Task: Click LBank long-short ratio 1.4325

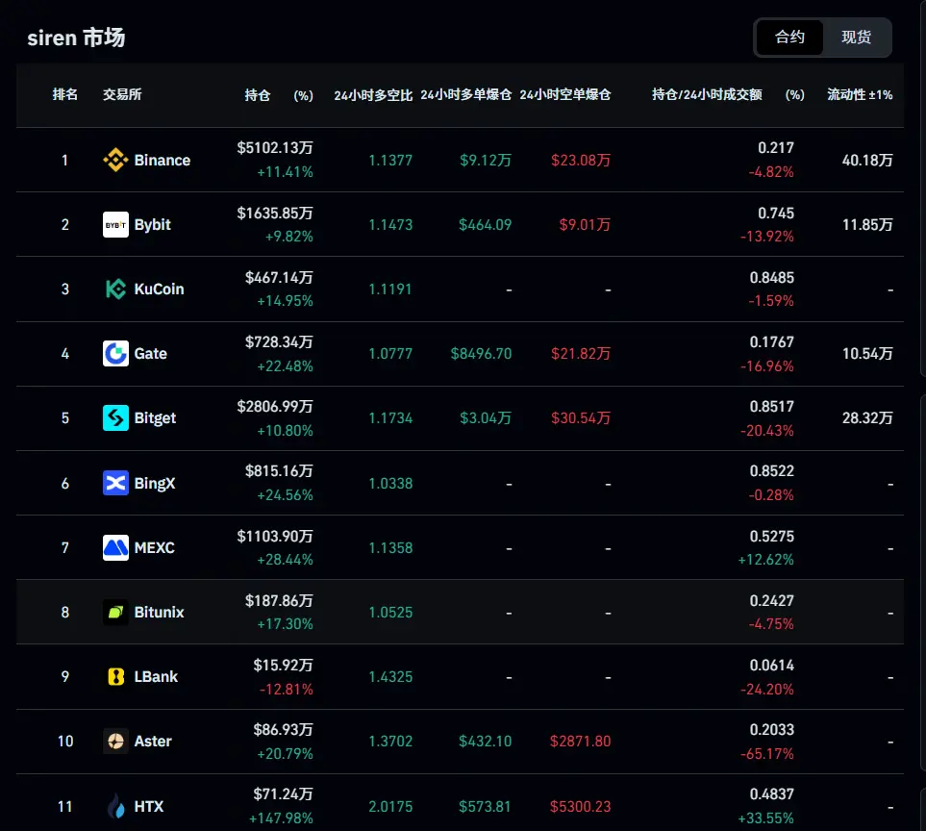Action: point(390,676)
